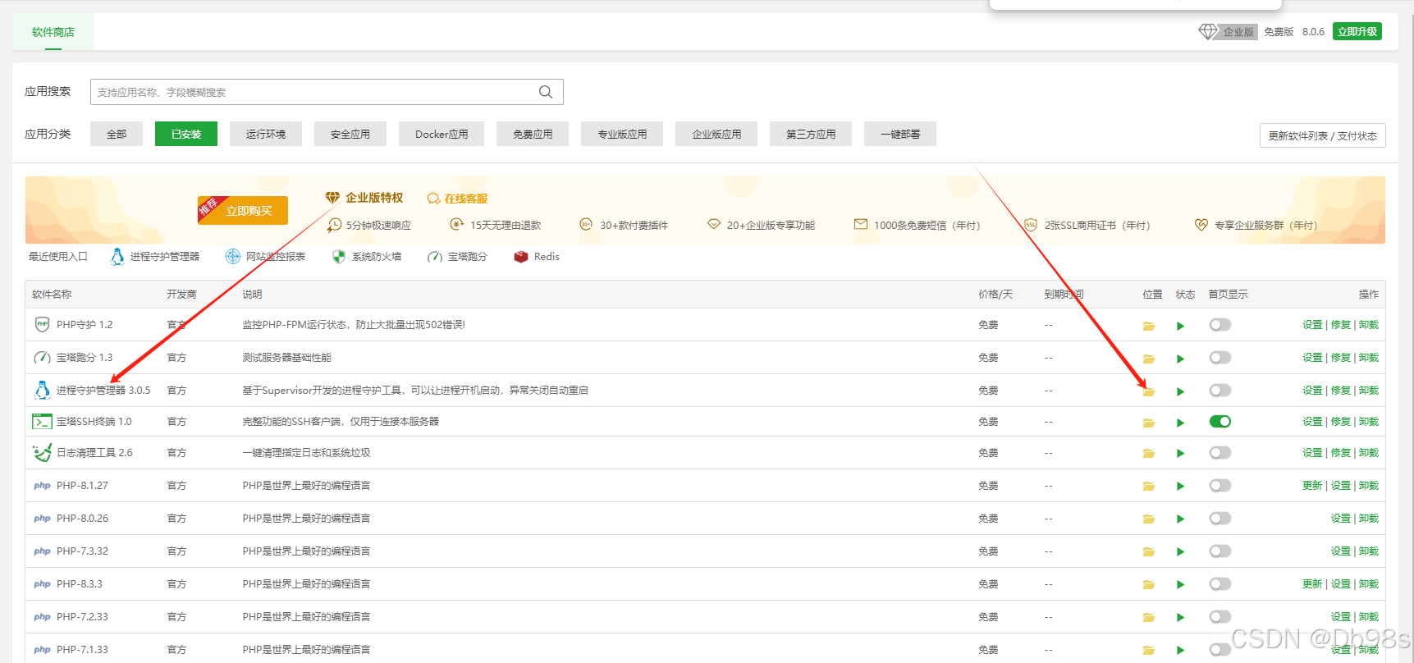Focus the 应用搜索 input field
1414x663 pixels.
[327, 92]
